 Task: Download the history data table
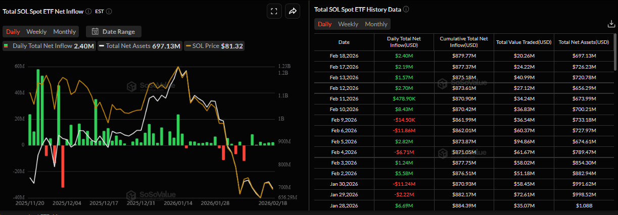pyautogui.click(x=610, y=24)
